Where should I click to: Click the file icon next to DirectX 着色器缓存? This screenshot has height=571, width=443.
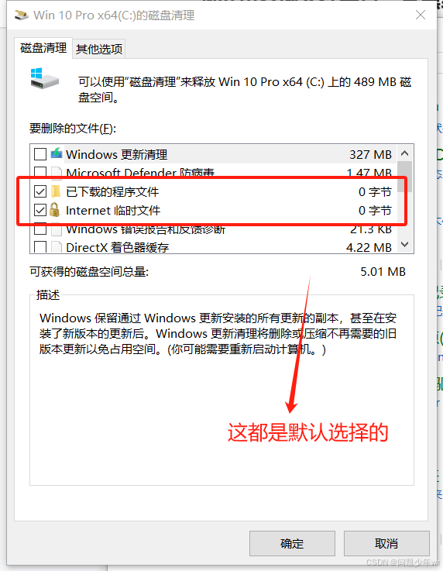57,247
